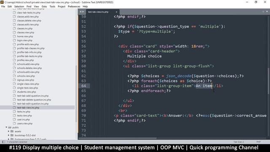Open classes.add.view.php file

click(x=28, y=16)
